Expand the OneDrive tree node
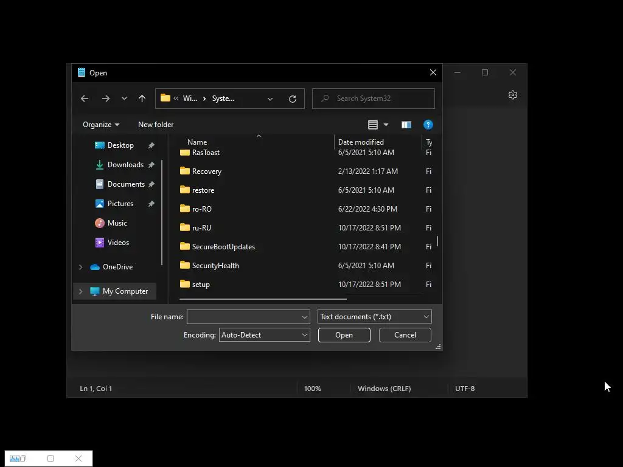Screen dimensions: 623x467 [x=81, y=268]
